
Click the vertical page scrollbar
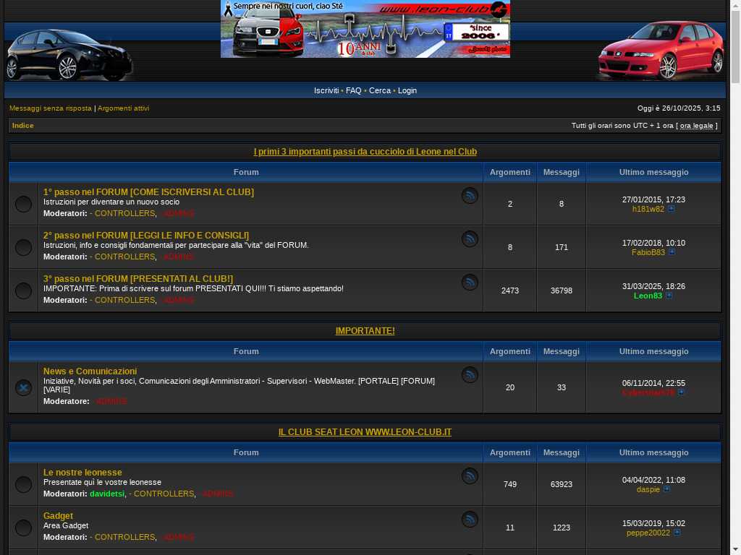tap(735, 289)
